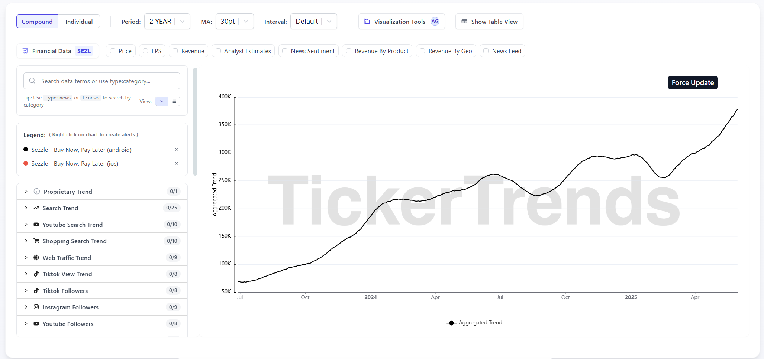Click the Search Trend 0/25 count
This screenshot has width=764, height=359.
[x=172, y=208]
